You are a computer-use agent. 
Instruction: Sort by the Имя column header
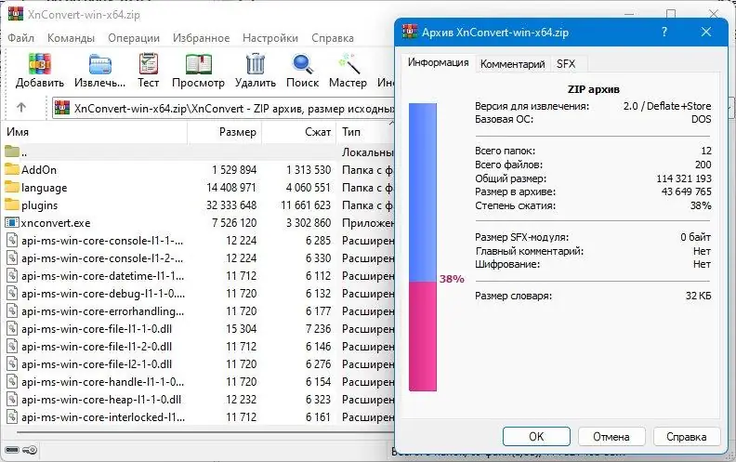(x=94, y=132)
